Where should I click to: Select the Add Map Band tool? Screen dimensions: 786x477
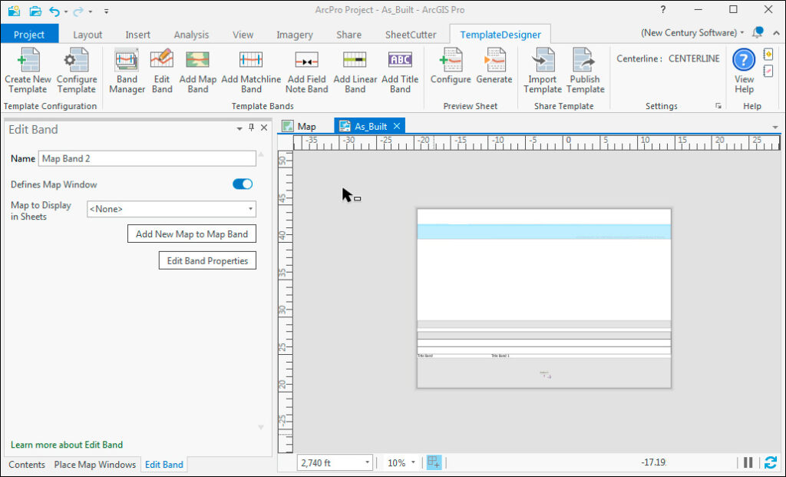point(197,61)
